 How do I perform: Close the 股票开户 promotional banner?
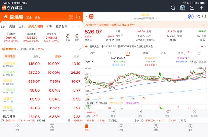point(204,25)
